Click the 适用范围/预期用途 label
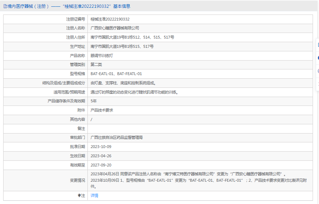Screen dimensions: 319x204 click(69, 92)
